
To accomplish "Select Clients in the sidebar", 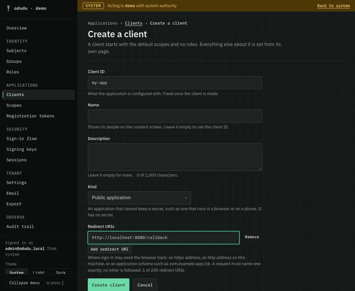I will 39,95.
